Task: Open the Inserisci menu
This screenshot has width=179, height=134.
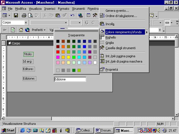Action: point(50,9)
